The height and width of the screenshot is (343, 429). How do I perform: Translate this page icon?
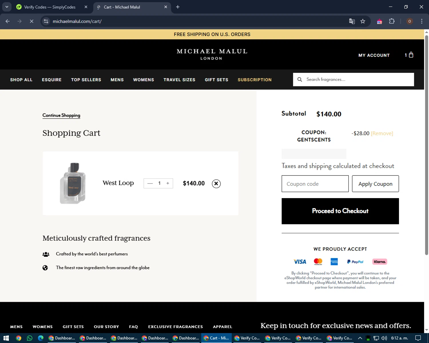point(352,21)
